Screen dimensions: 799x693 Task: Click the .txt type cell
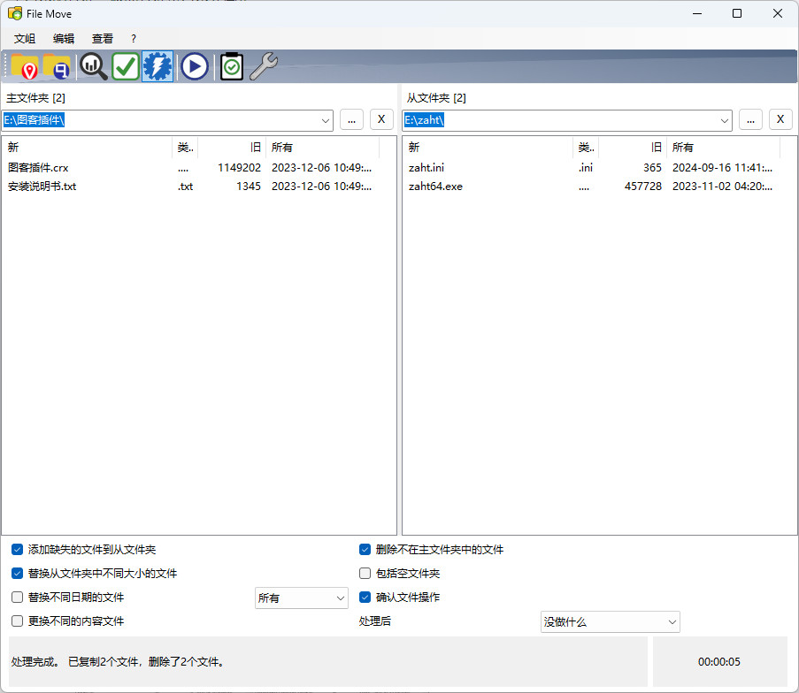[x=186, y=187]
